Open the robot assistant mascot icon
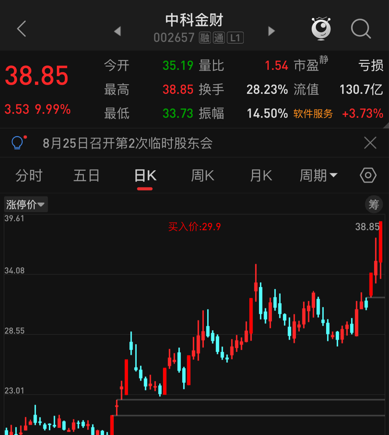This screenshot has height=435, width=389. 321,28
